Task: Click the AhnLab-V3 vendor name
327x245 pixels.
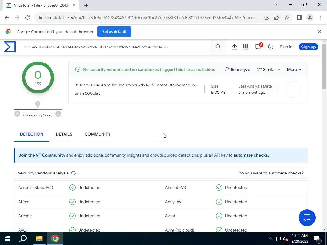Action: coord(175,188)
